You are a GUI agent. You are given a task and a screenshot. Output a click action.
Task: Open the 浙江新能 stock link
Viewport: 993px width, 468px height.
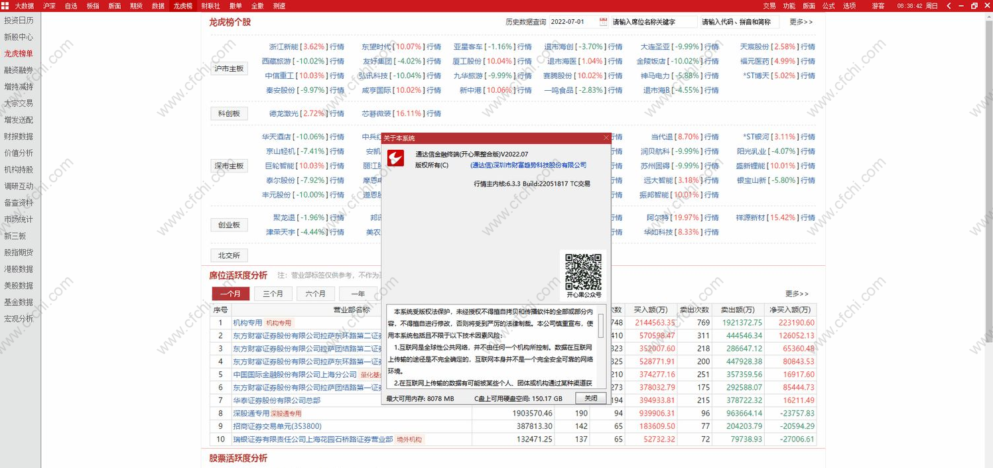click(x=284, y=47)
